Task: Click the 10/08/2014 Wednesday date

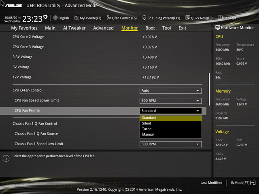Action: click(x=13, y=19)
